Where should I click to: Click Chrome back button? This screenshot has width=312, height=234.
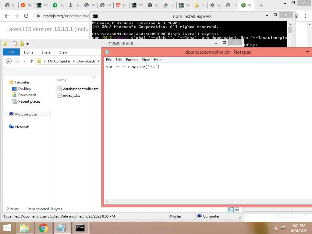click(7, 16)
